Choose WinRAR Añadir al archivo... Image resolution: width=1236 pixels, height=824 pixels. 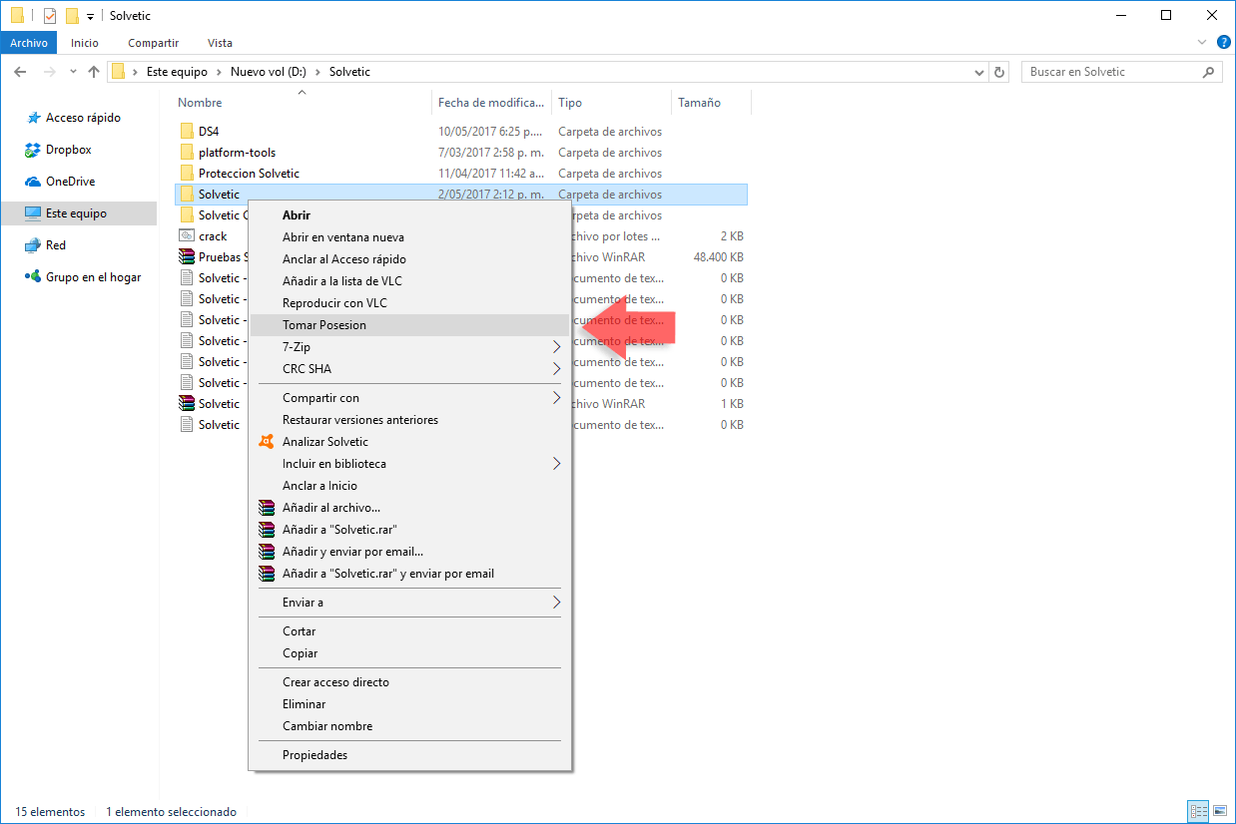(409, 508)
